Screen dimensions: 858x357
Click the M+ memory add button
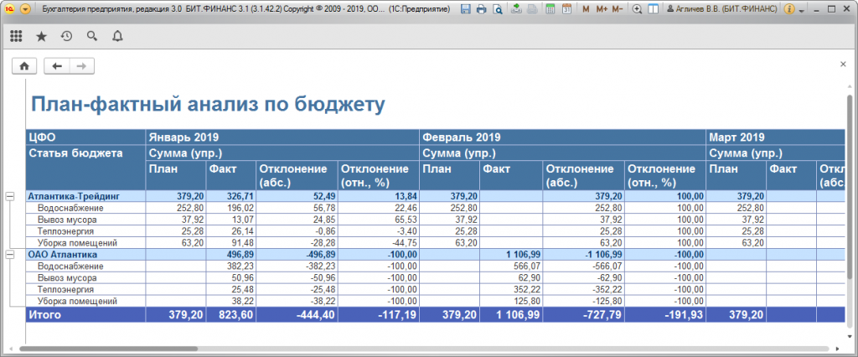pyautogui.click(x=601, y=9)
